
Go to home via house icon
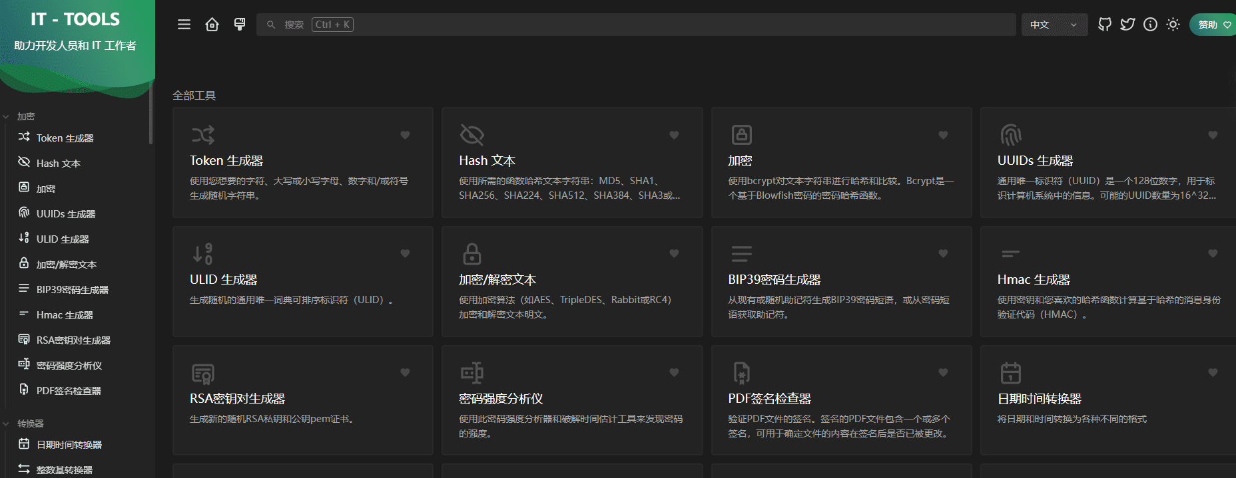[212, 25]
